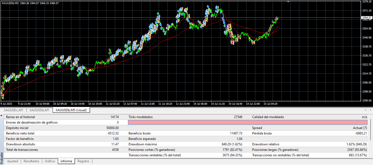Select 'Drawdown absoluto' label
Screen dimensions: 373x165
21,144
